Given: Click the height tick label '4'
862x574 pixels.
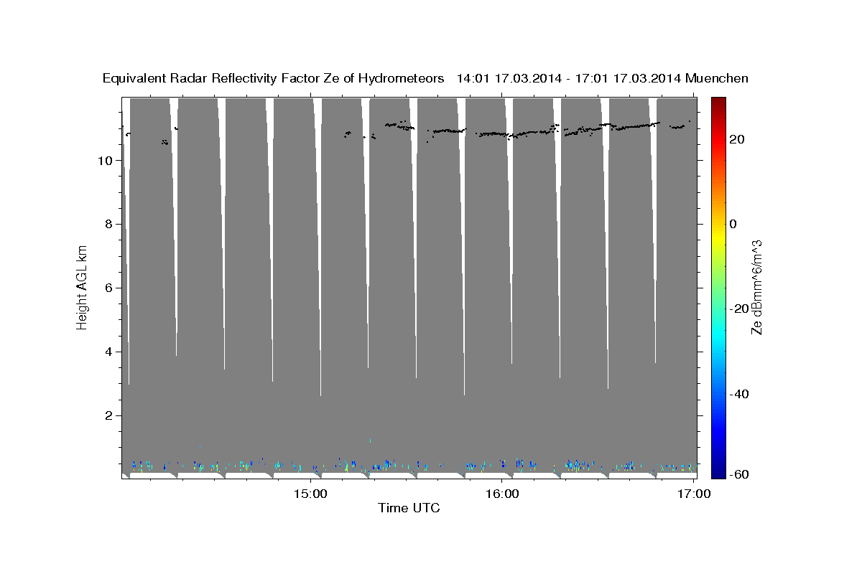Looking at the screenshot, I should point(107,352).
